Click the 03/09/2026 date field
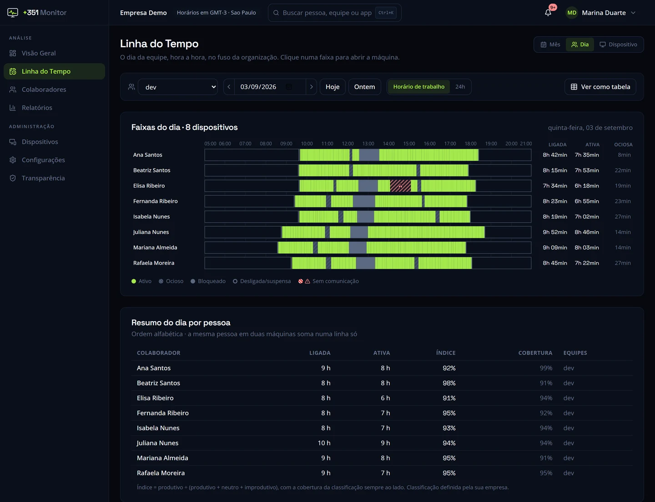Image resolution: width=655 pixels, height=502 pixels. tap(270, 87)
